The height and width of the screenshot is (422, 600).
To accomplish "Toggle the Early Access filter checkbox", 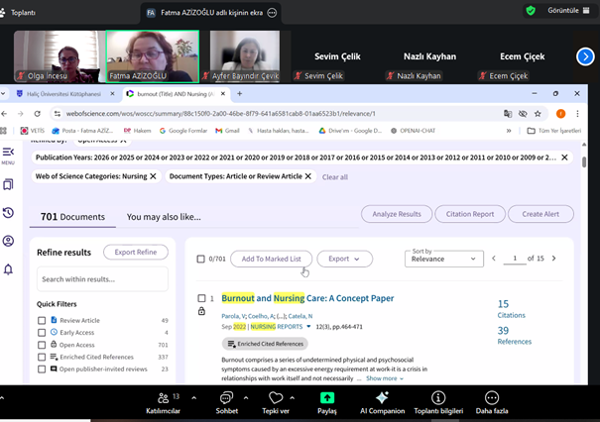I will (x=42, y=333).
